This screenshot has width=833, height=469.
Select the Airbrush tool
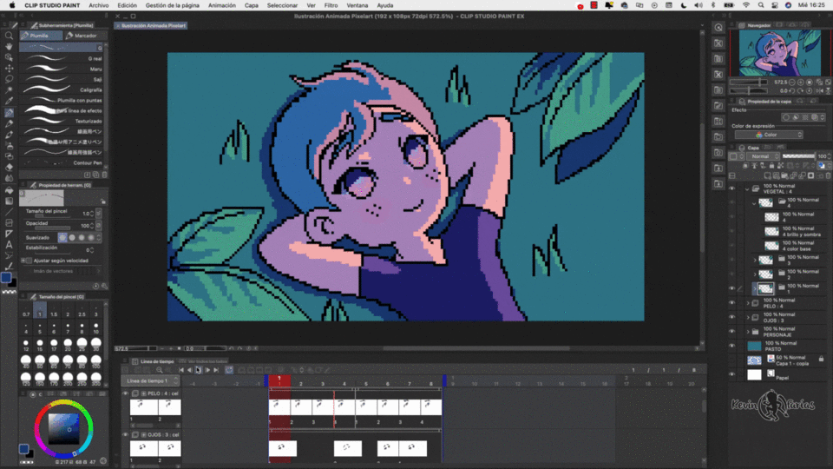[9, 145]
